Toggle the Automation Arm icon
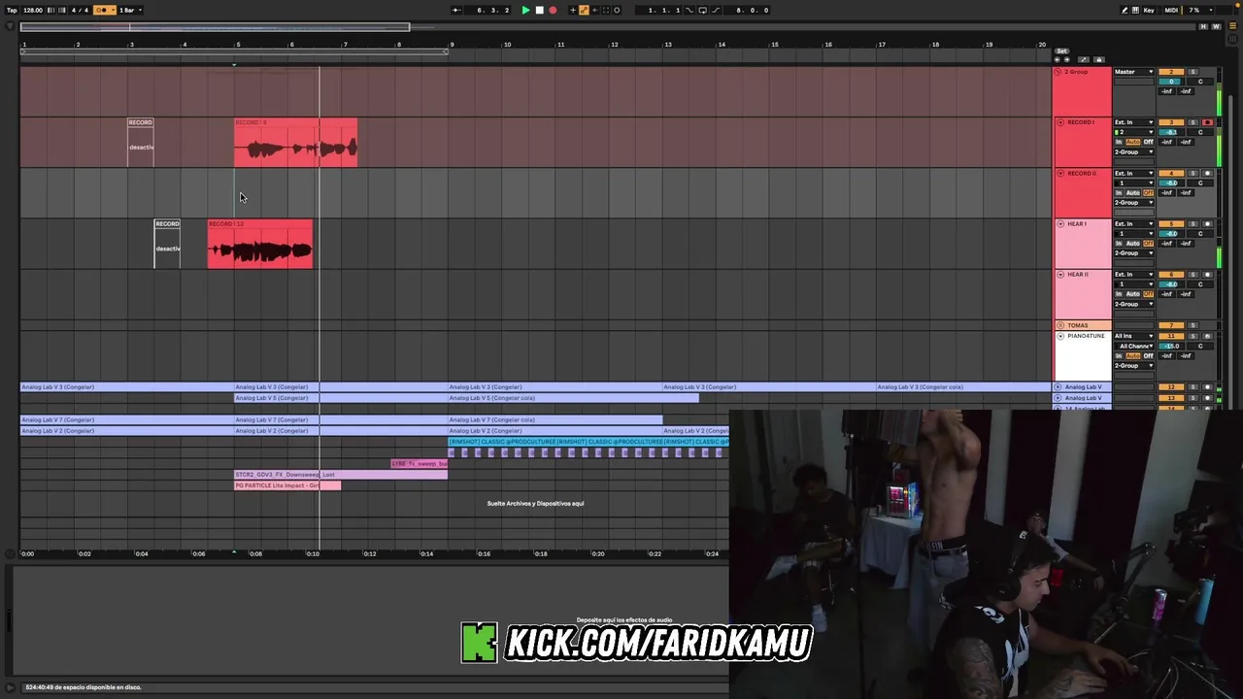Image resolution: width=1243 pixels, height=699 pixels. [x=584, y=10]
